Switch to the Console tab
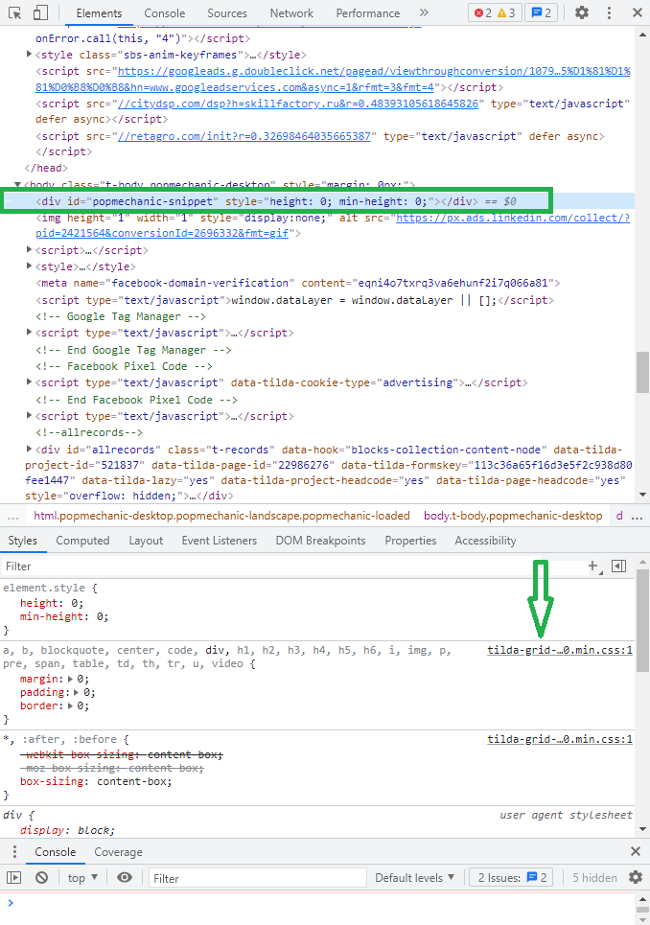The width and height of the screenshot is (650, 925). point(165,13)
